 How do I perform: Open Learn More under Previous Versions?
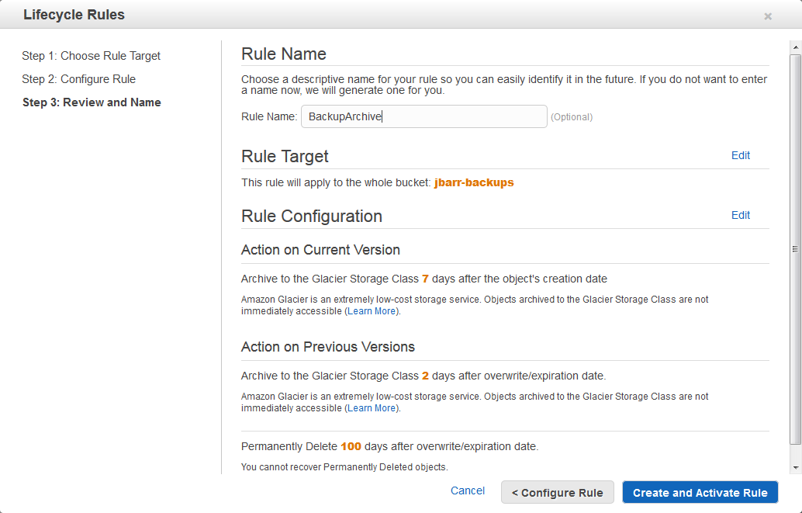coord(372,408)
